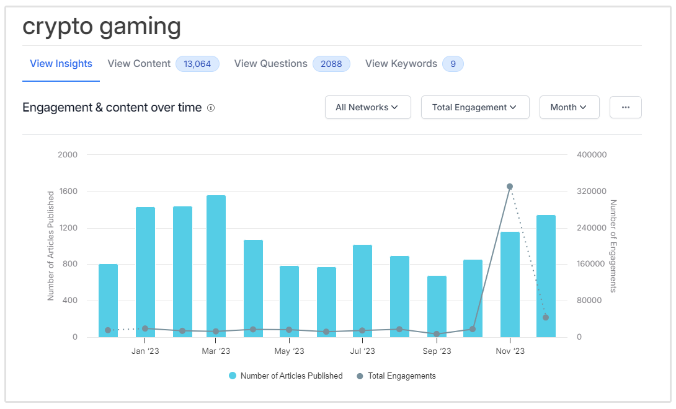Expand the Month interval dropdown

point(569,107)
